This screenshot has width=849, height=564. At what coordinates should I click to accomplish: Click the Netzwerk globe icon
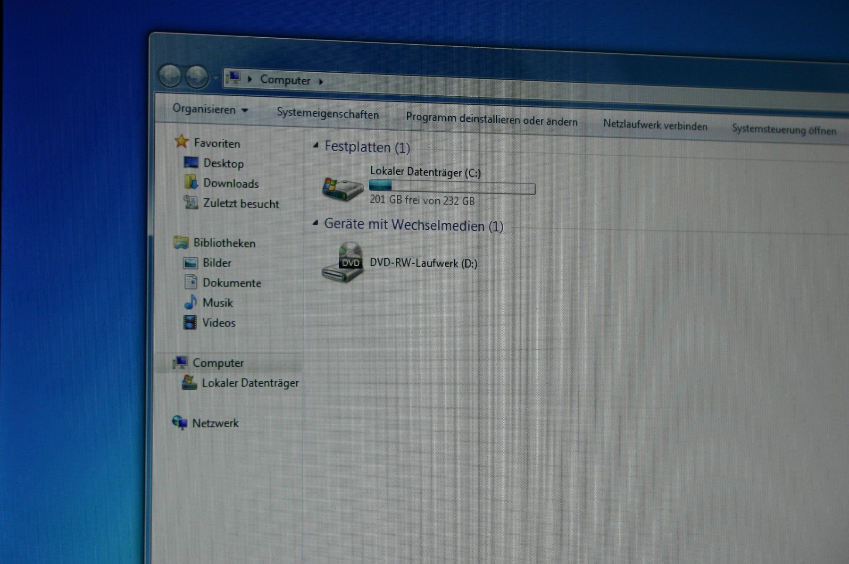(x=180, y=422)
